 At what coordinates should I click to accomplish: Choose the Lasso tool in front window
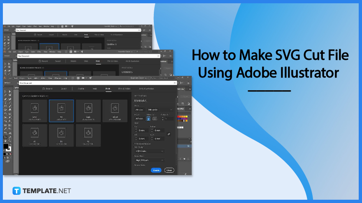pyautogui.click(x=10, y=95)
